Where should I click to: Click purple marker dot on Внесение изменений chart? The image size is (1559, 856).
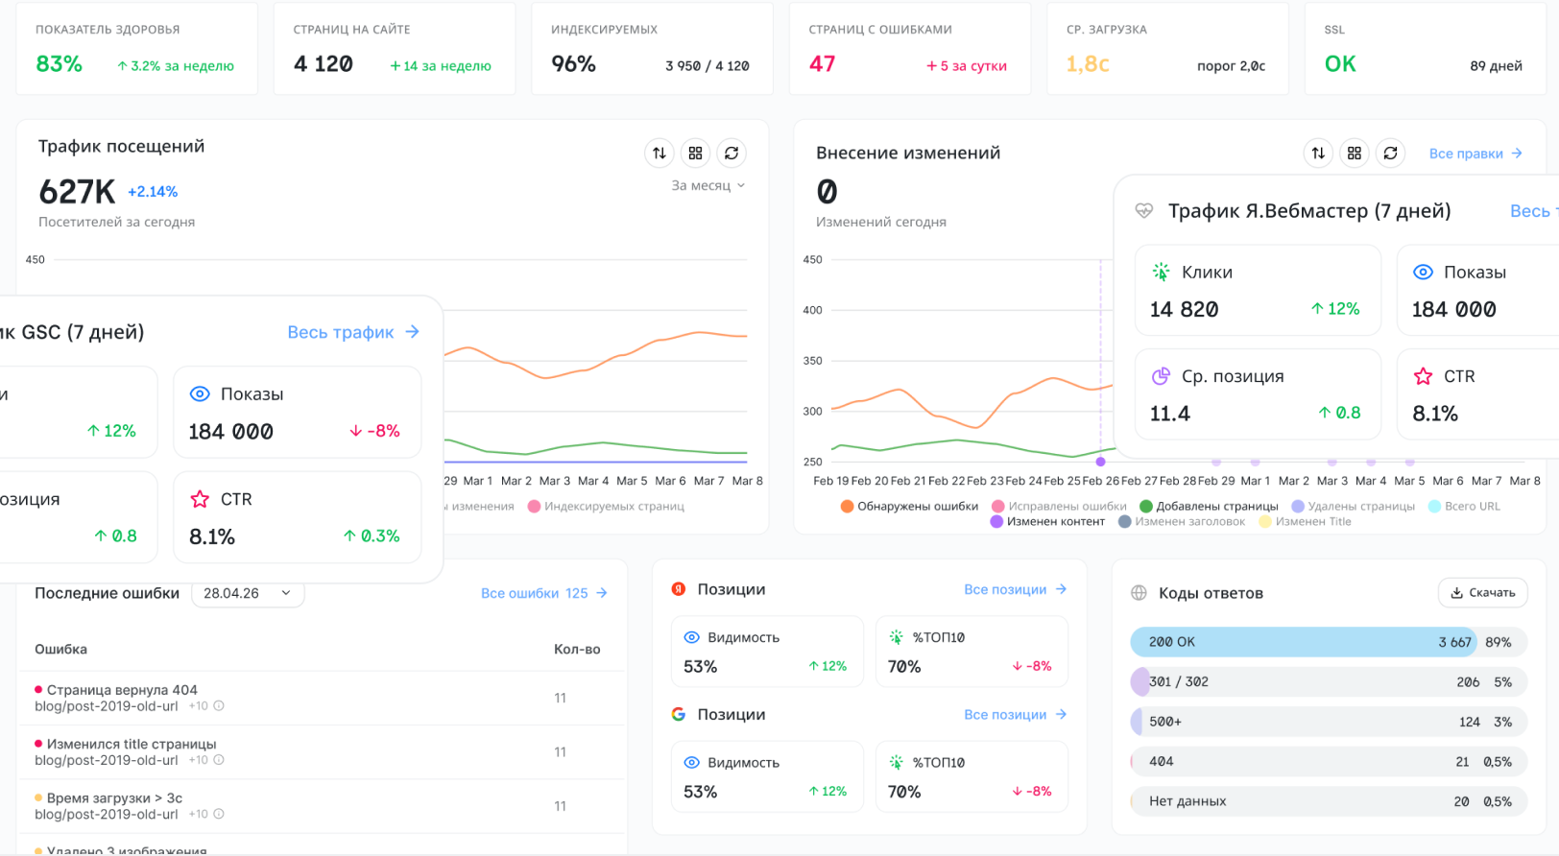(1100, 462)
